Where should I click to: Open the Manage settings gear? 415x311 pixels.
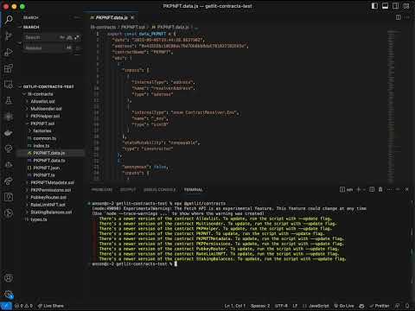9,295
